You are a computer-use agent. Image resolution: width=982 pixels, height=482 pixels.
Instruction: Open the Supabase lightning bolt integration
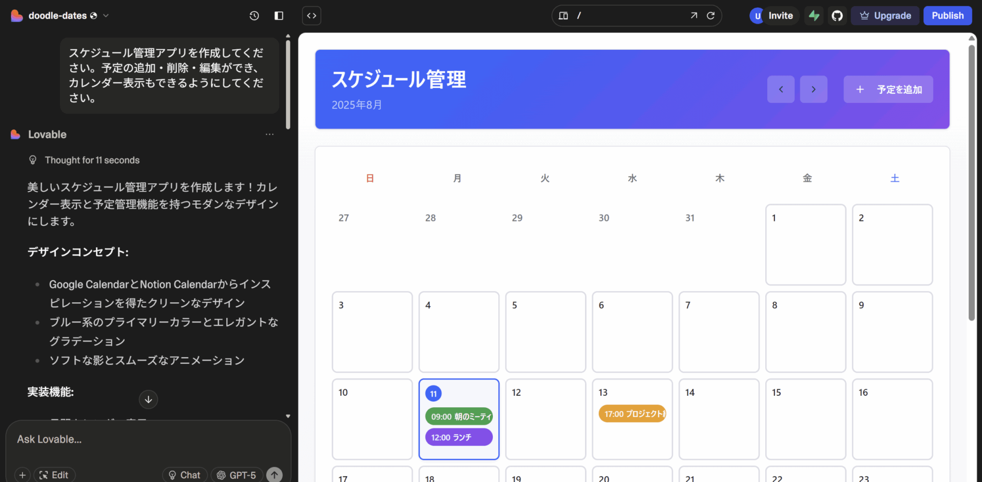coord(814,16)
